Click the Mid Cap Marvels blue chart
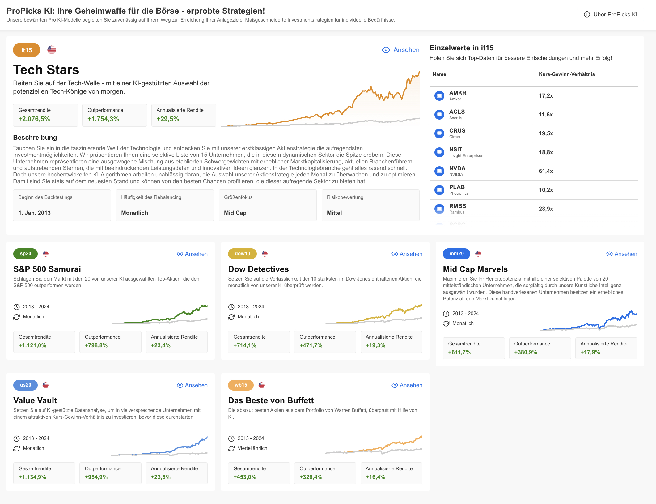The width and height of the screenshot is (656, 504). [x=589, y=321]
